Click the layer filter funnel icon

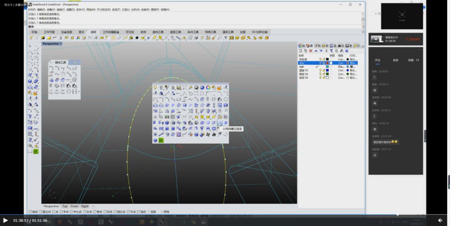[331, 51]
